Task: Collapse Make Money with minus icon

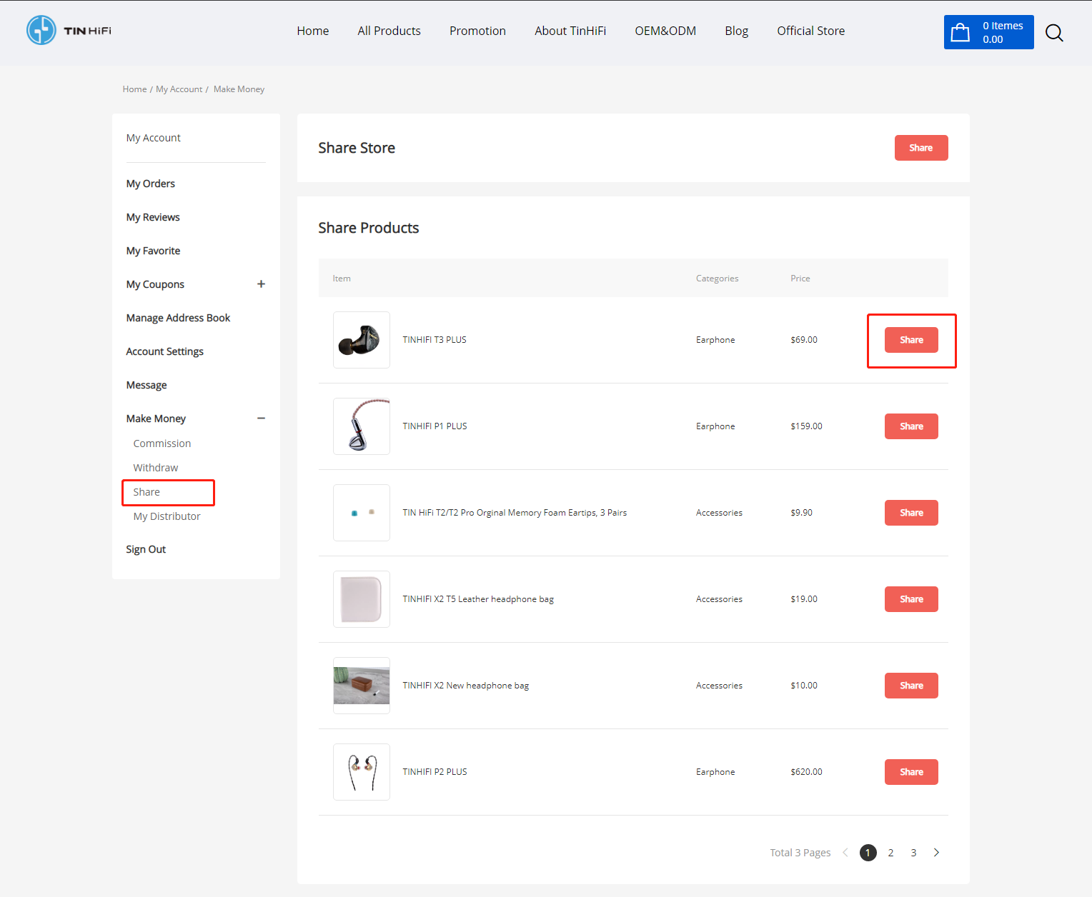Action: click(261, 419)
